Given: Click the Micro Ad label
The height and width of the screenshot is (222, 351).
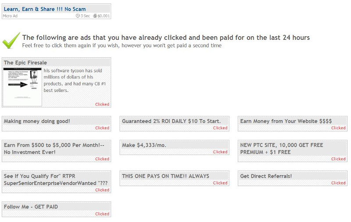Looking at the screenshot, I should 10,16.
